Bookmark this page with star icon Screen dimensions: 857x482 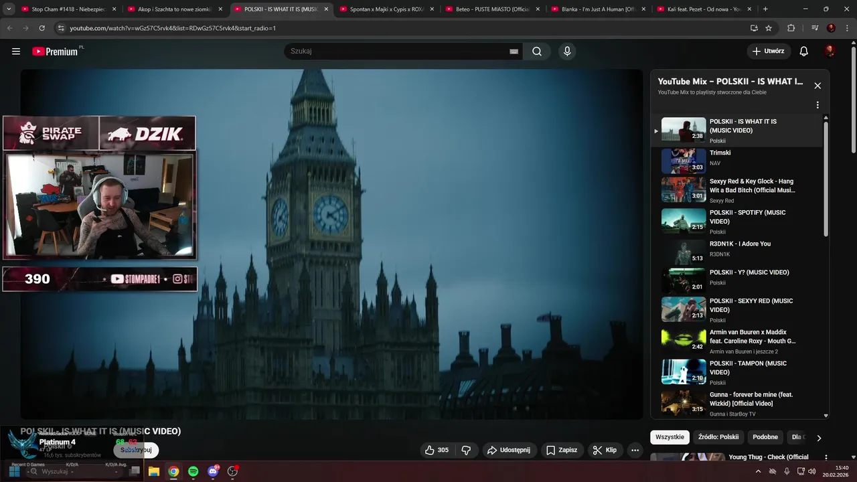click(769, 28)
